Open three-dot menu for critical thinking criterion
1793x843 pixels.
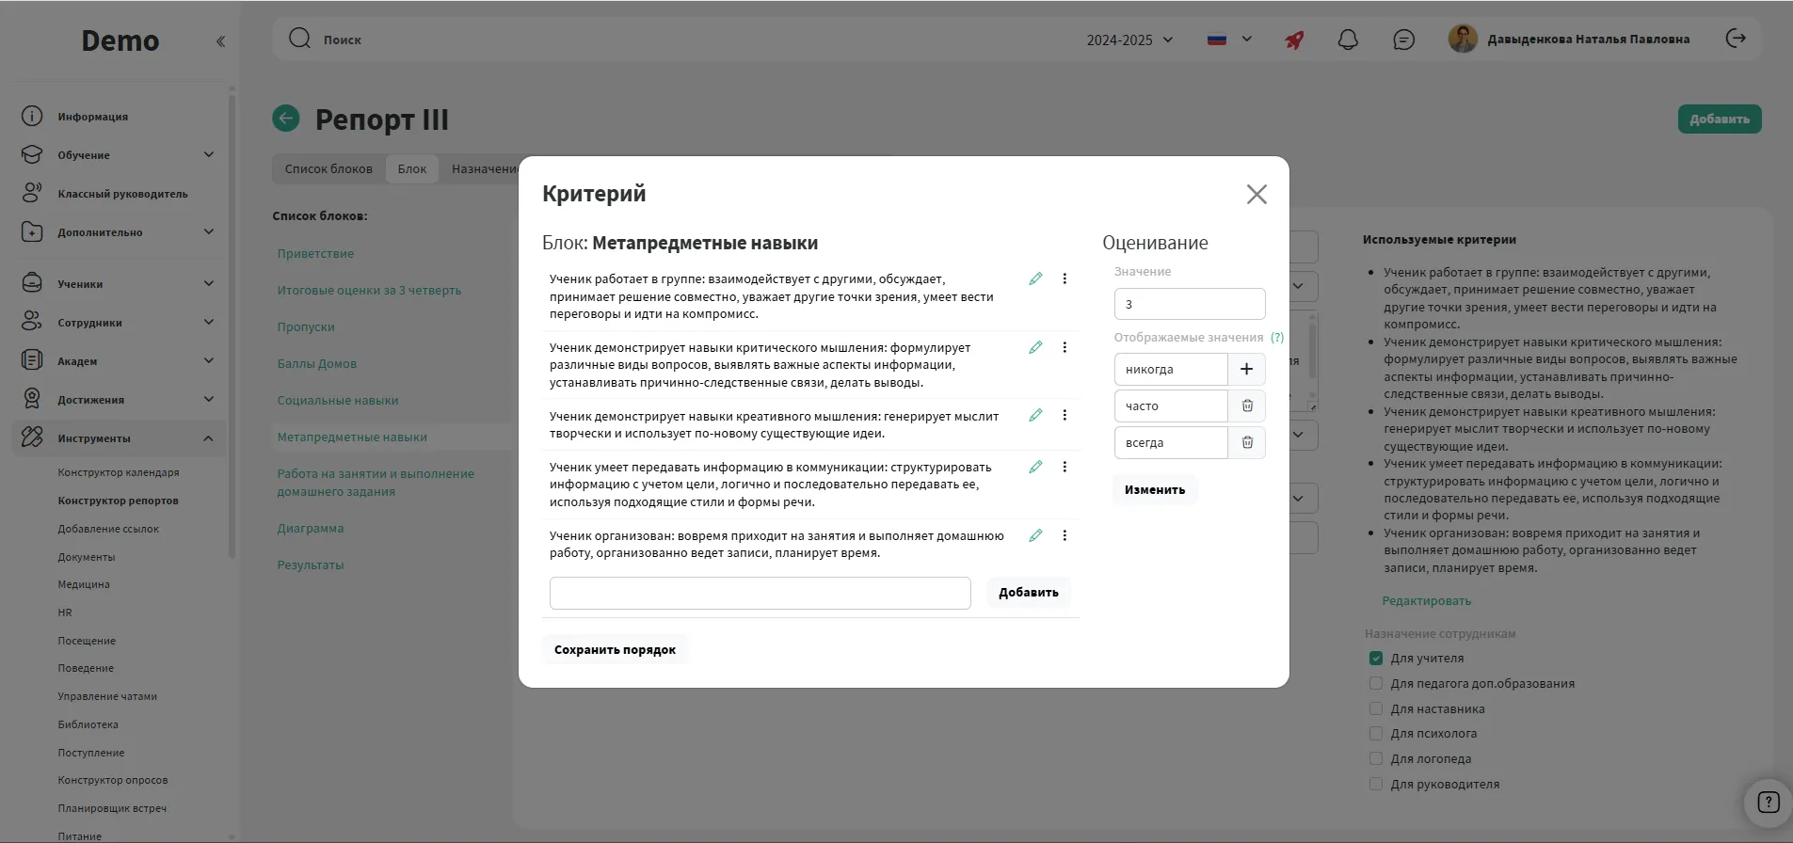click(x=1065, y=347)
